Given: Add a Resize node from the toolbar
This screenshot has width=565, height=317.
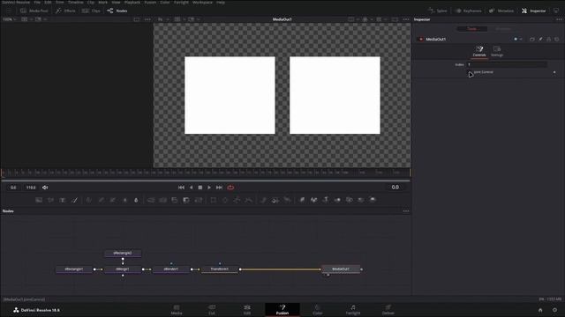Looking at the screenshot, I should (x=186, y=200).
